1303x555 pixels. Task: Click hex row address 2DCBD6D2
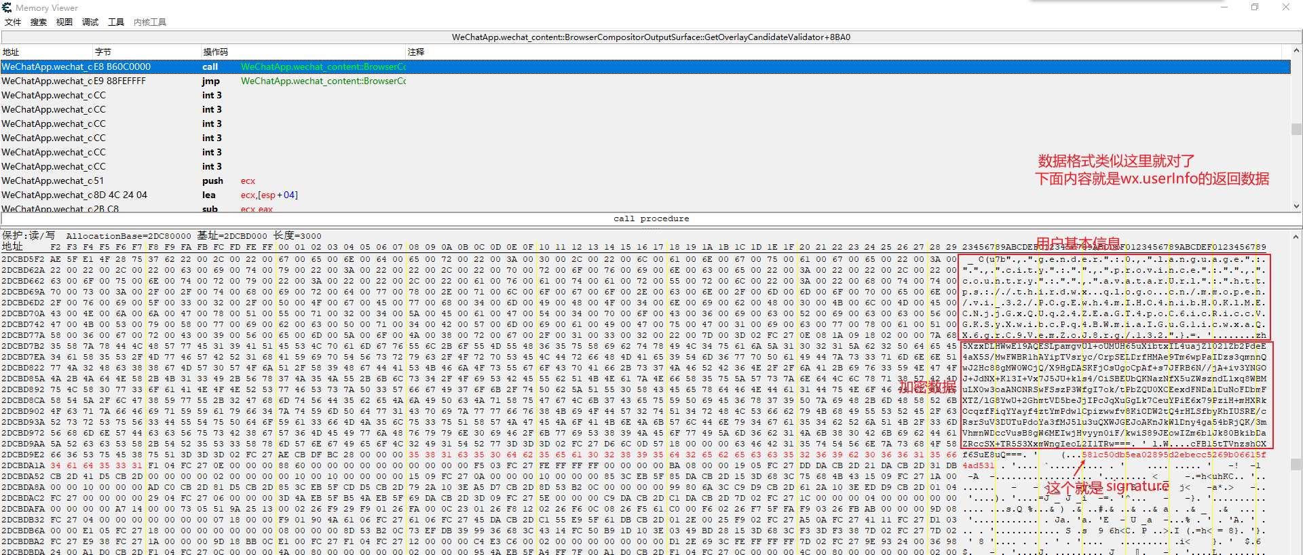23,303
